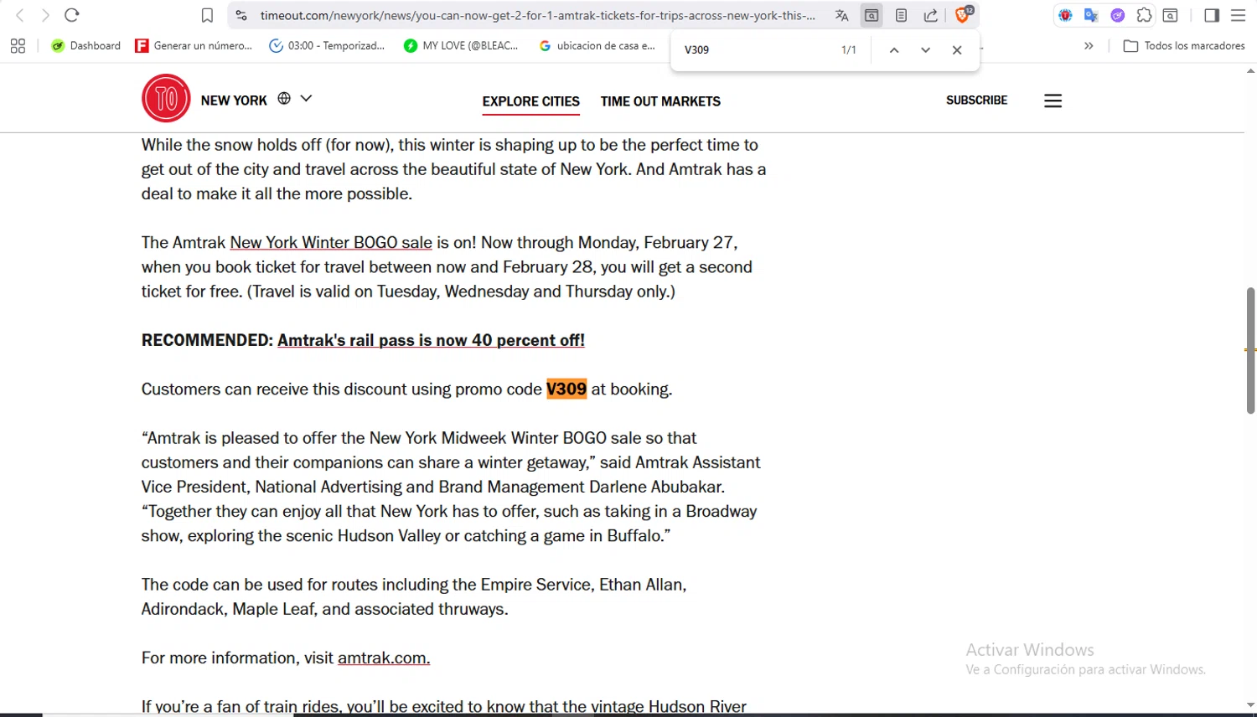
Task: Click the highlighted V309 promo code
Action: point(566,389)
